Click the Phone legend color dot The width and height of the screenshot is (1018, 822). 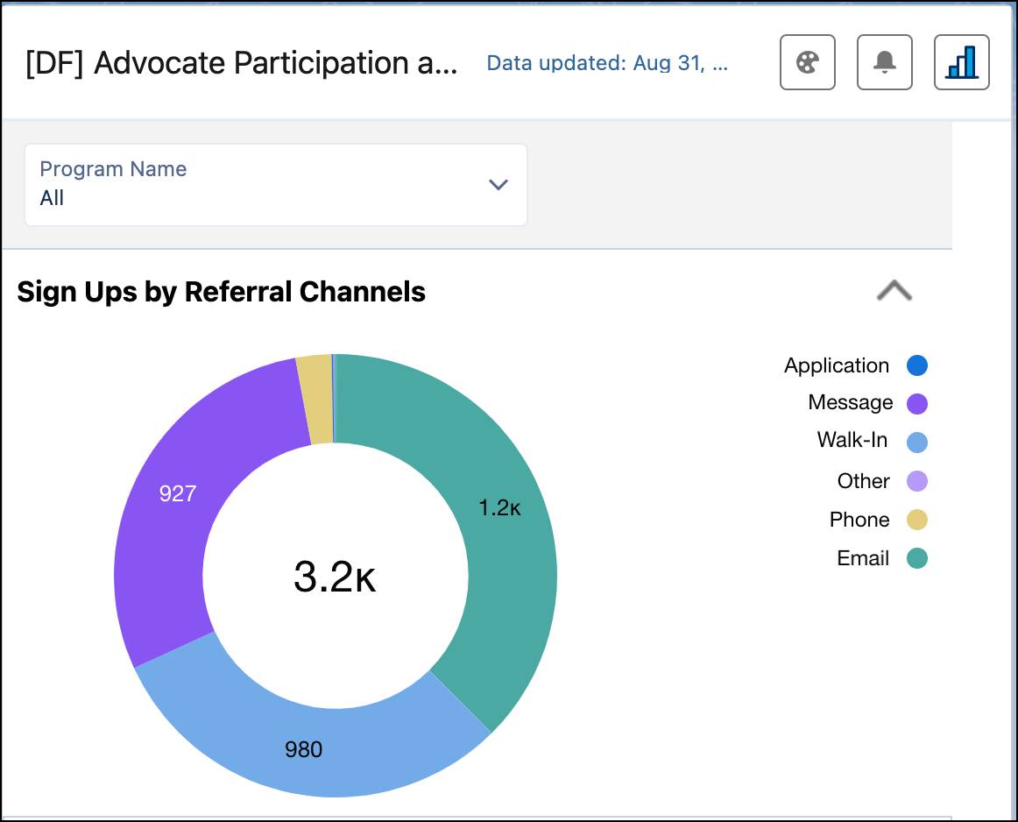(x=917, y=520)
